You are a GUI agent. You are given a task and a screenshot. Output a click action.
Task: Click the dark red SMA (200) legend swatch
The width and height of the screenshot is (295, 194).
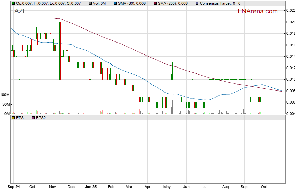[155, 3]
